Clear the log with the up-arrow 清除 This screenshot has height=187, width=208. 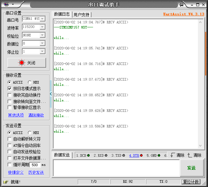(194, 155)
